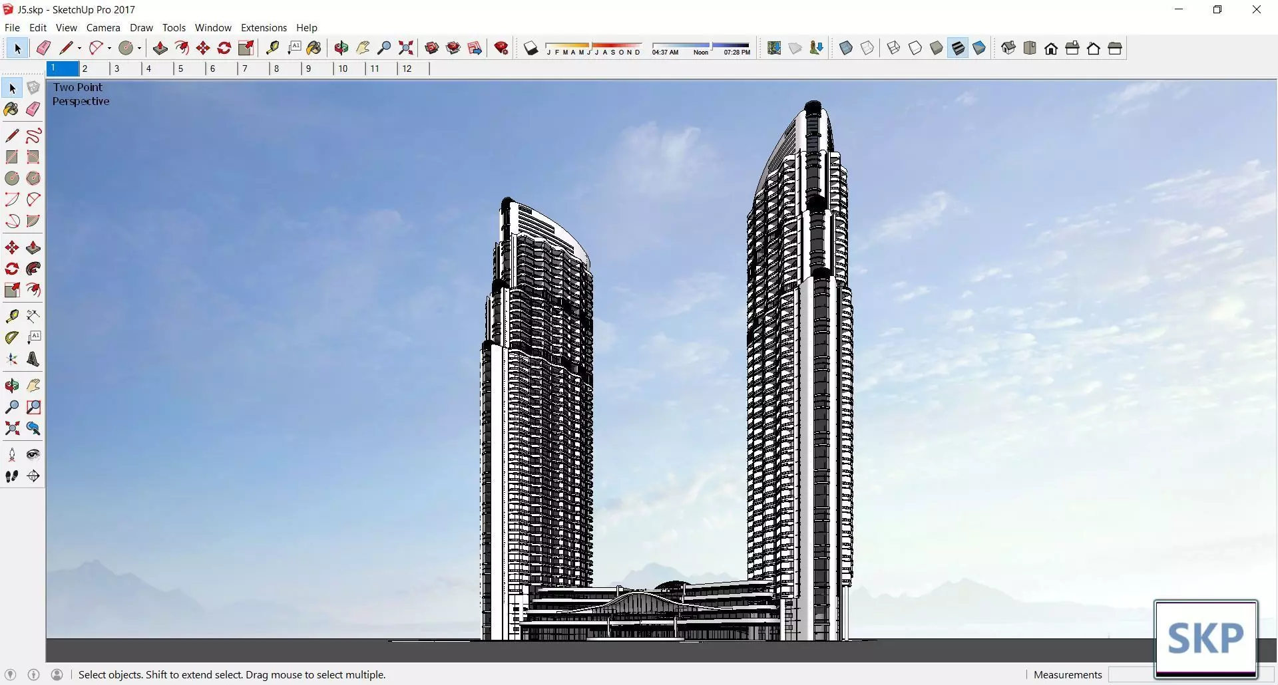Enable Hidden Line face style
This screenshot has width=1278, height=685.
(915, 48)
